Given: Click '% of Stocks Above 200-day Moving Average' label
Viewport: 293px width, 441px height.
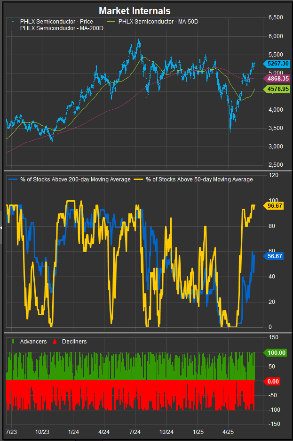Looking at the screenshot, I should pos(76,180).
